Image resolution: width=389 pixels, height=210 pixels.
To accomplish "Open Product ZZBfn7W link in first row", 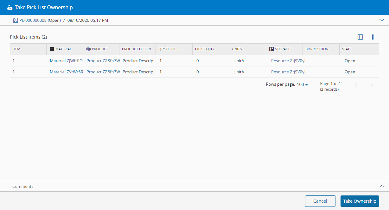I will point(103,61).
